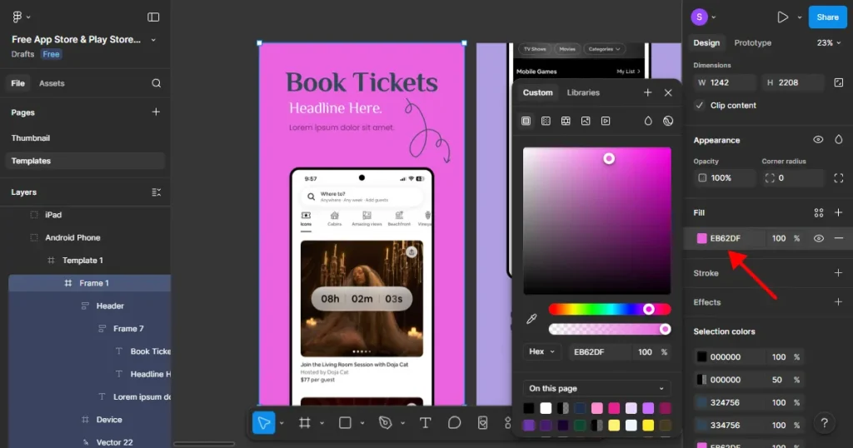Open present options dropdown arrow

pyautogui.click(x=800, y=17)
